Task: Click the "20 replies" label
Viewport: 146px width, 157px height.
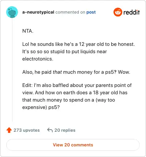Action: pyautogui.click(x=65, y=130)
